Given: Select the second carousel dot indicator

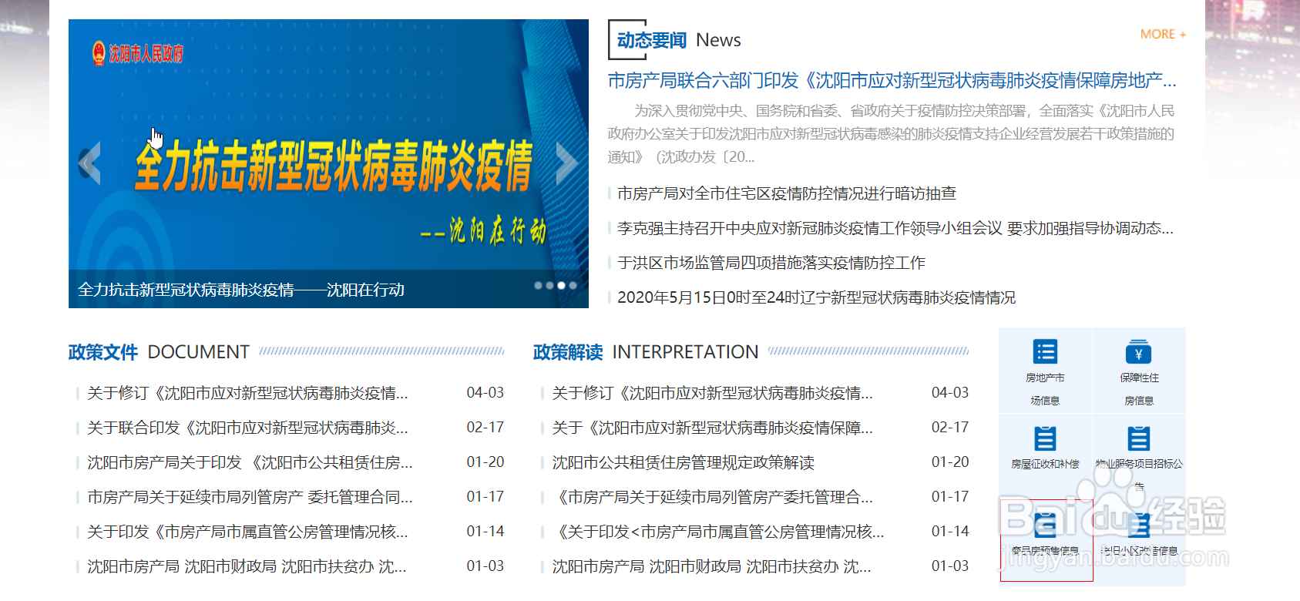Looking at the screenshot, I should pyautogui.click(x=549, y=285).
